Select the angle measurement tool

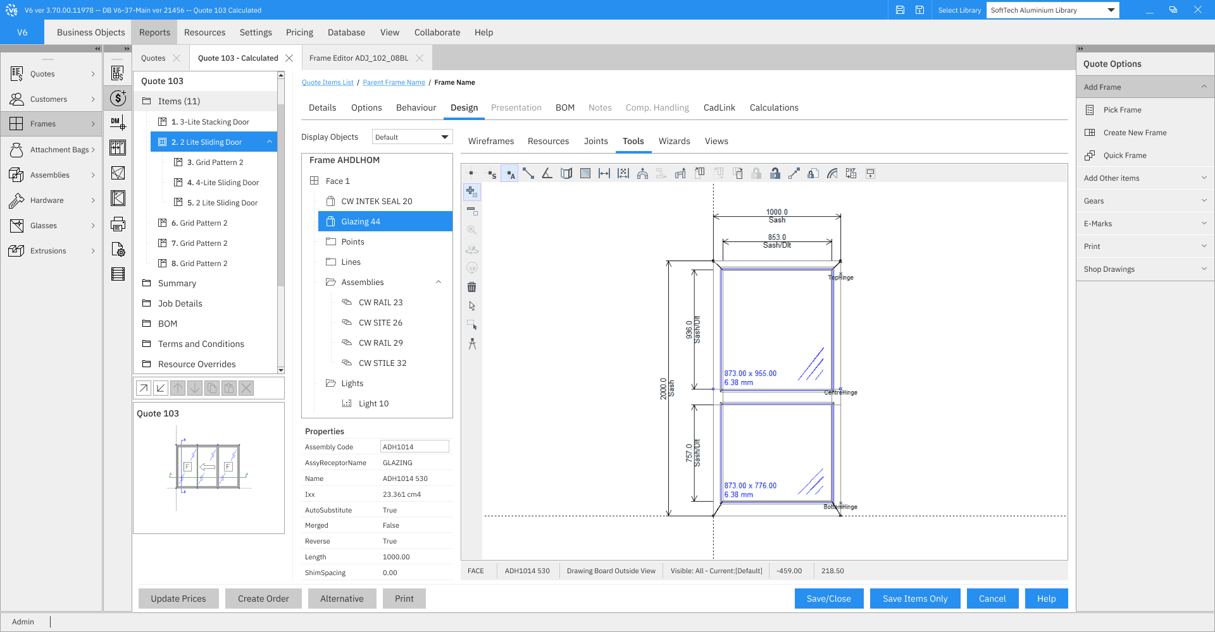point(547,173)
